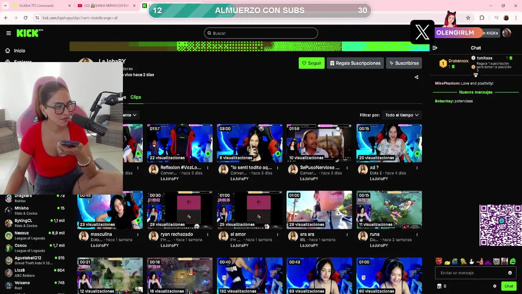Bookmark this page with the star icon
Image resolution: width=522 pixels, height=294 pixels.
[x=468, y=18]
